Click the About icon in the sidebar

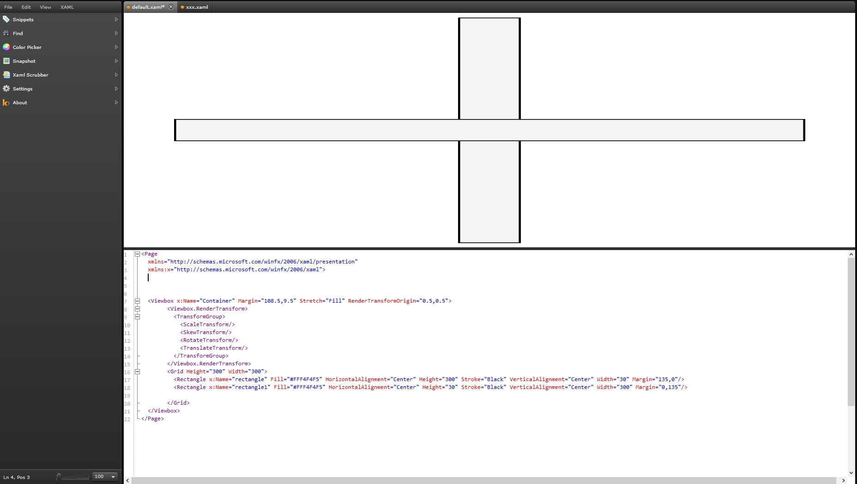coord(6,102)
